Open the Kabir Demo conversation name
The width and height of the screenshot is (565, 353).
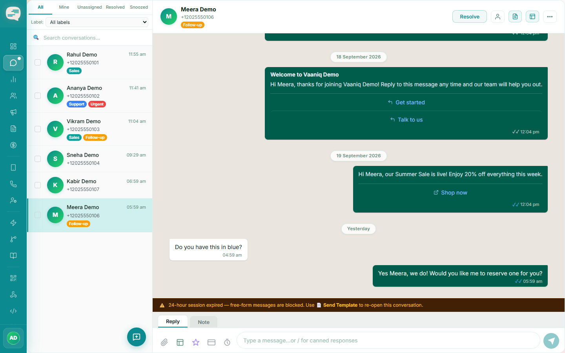tap(82, 181)
